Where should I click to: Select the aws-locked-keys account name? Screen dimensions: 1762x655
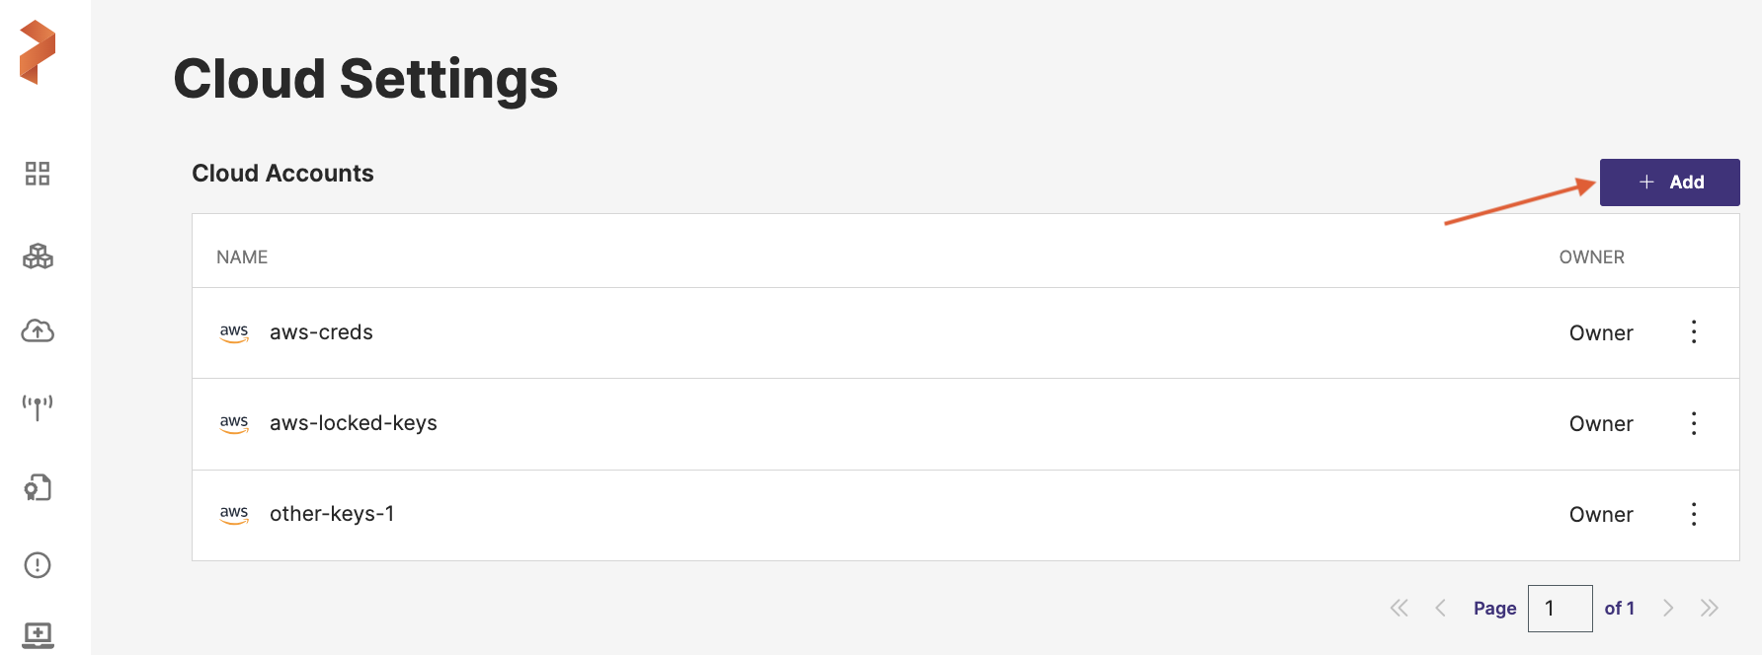coord(353,423)
